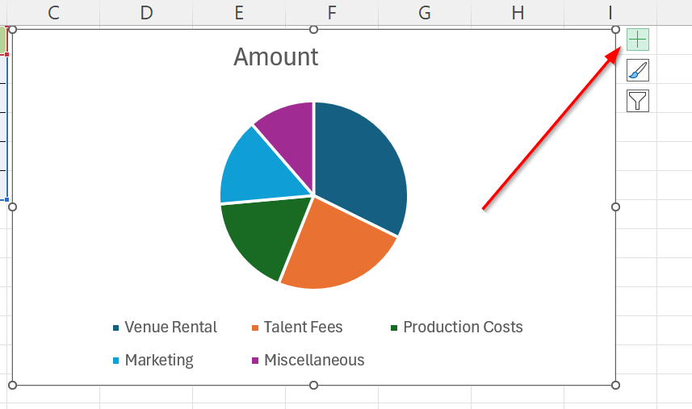Click the purple Miscellaneous legend color marker

255,361
